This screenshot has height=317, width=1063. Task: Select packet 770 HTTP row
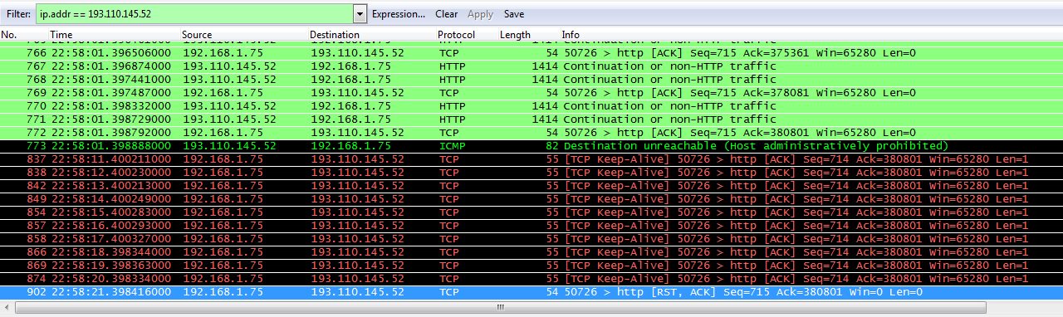tap(531, 106)
